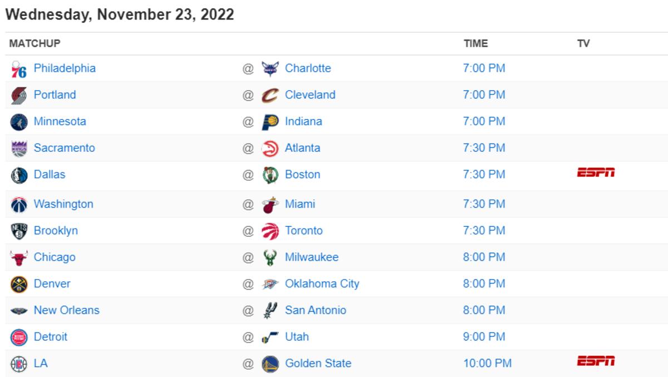The height and width of the screenshot is (377, 668).
Task: Click the Chicago Bulls logo
Action: [x=19, y=258]
